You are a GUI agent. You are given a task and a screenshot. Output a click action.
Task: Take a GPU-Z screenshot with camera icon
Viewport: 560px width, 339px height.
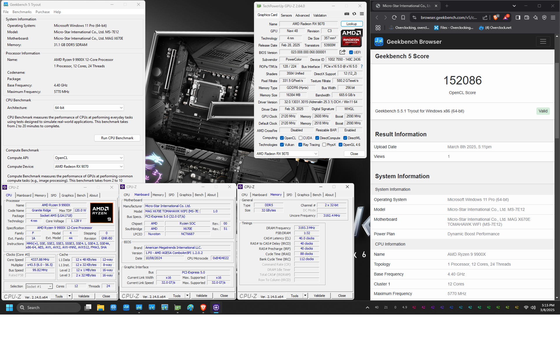pyautogui.click(x=346, y=14)
